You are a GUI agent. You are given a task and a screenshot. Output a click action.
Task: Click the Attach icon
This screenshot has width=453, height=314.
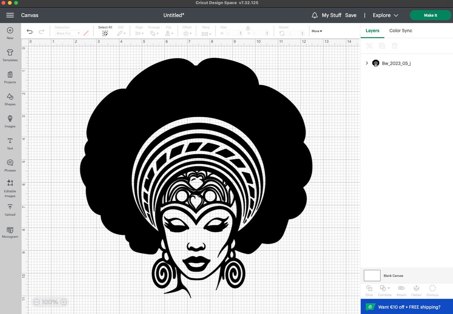[x=401, y=290]
